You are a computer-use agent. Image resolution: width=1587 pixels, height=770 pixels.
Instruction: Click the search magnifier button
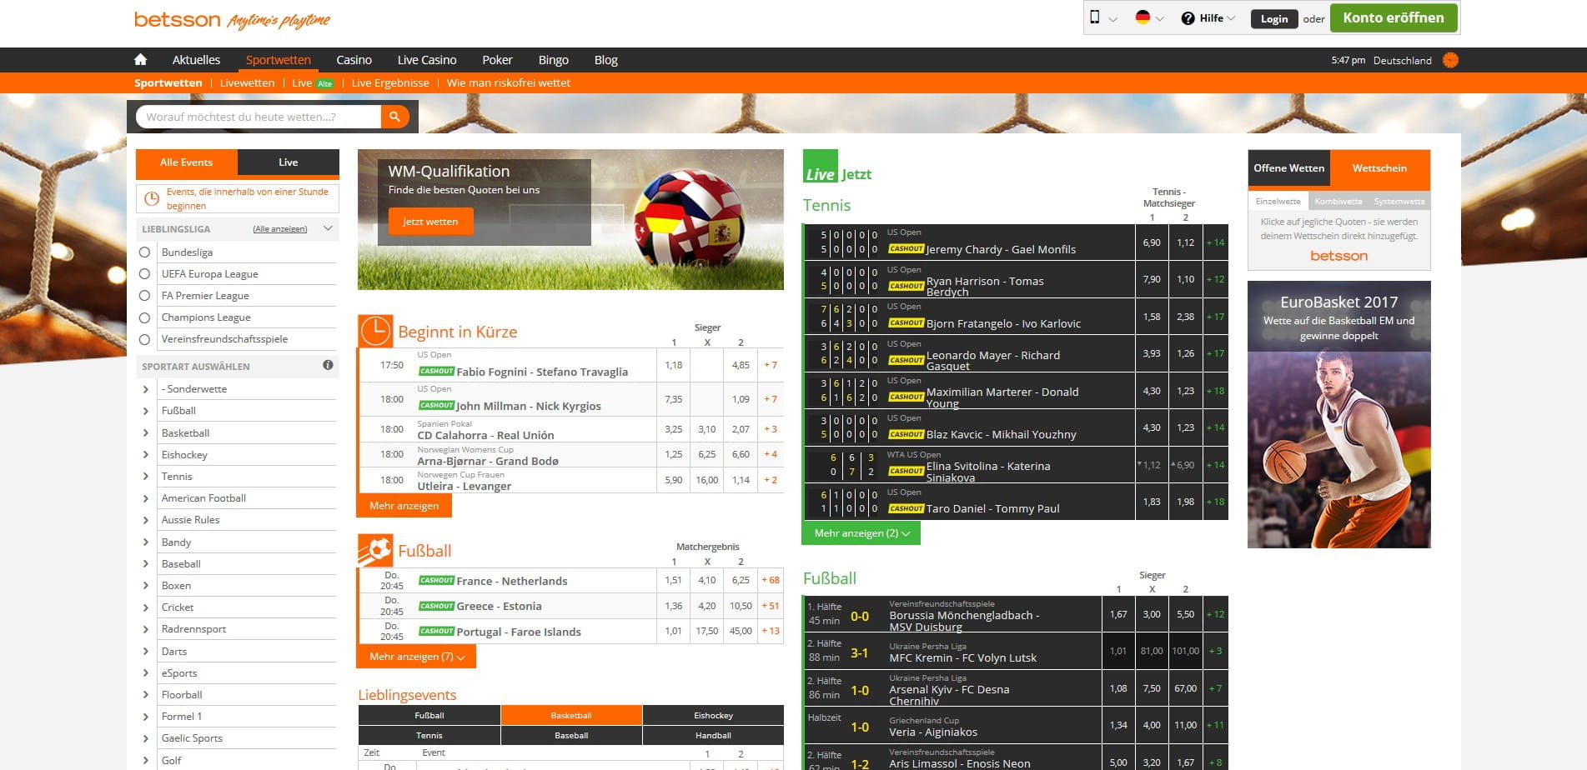[395, 117]
